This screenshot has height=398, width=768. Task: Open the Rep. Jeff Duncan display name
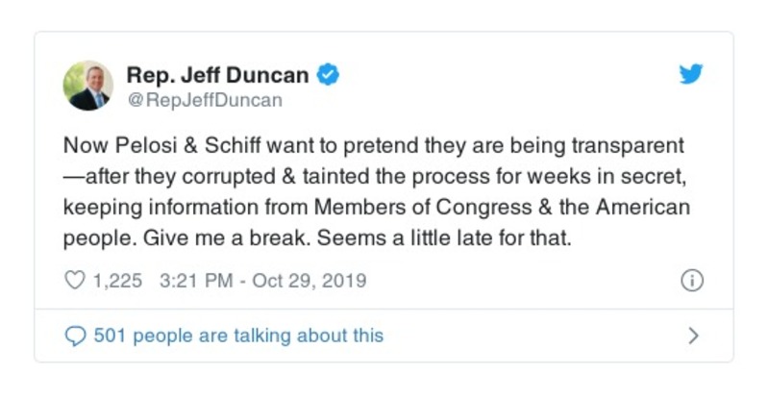[x=220, y=74]
